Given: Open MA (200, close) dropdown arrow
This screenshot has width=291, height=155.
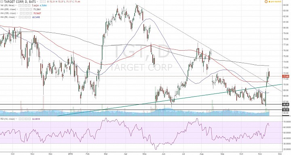Looking at the screenshot, I should (x=17, y=9).
